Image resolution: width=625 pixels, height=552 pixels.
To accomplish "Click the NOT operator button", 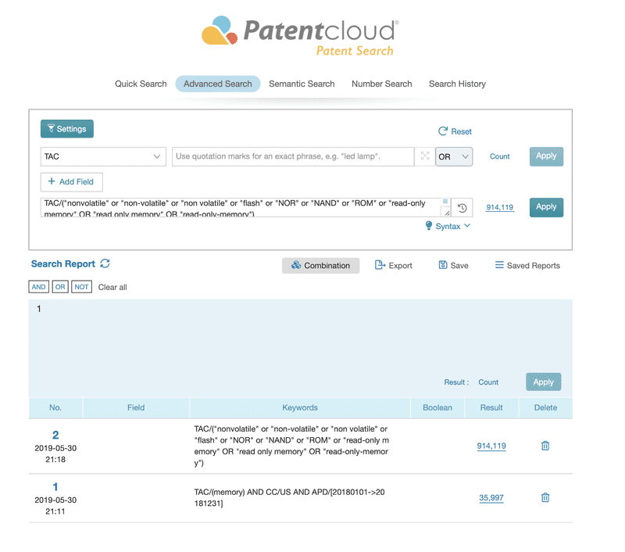I will point(82,287).
